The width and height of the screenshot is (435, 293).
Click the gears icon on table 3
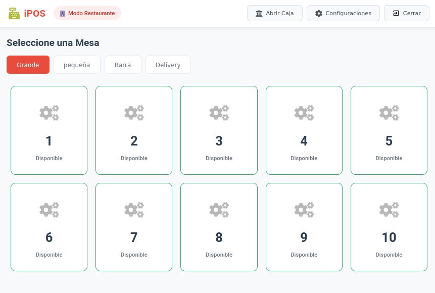(x=219, y=113)
